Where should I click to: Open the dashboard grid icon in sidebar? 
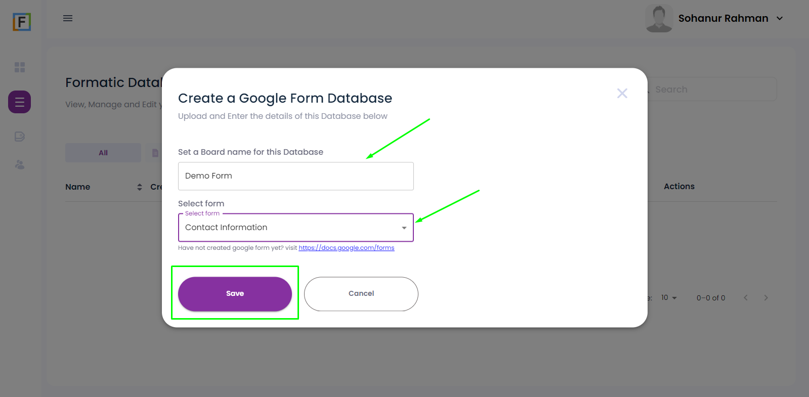20,67
